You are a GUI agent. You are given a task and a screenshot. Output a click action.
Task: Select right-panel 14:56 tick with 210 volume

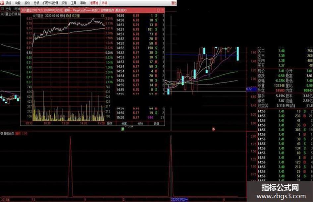[x=285, y=167]
